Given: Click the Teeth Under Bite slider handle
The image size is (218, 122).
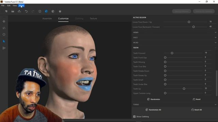Looking at the screenshot, I should click(165, 84).
